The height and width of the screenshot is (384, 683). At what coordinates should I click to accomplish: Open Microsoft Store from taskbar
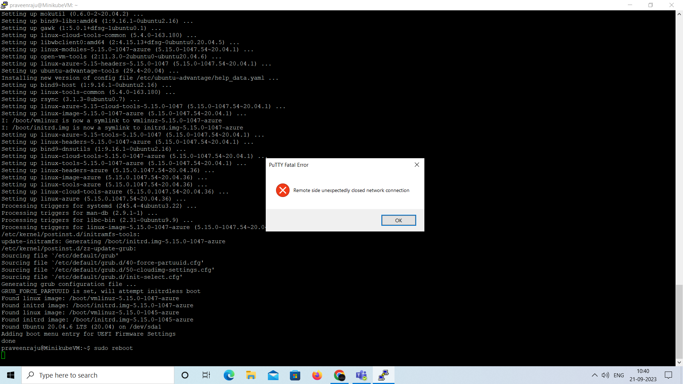[x=295, y=375]
